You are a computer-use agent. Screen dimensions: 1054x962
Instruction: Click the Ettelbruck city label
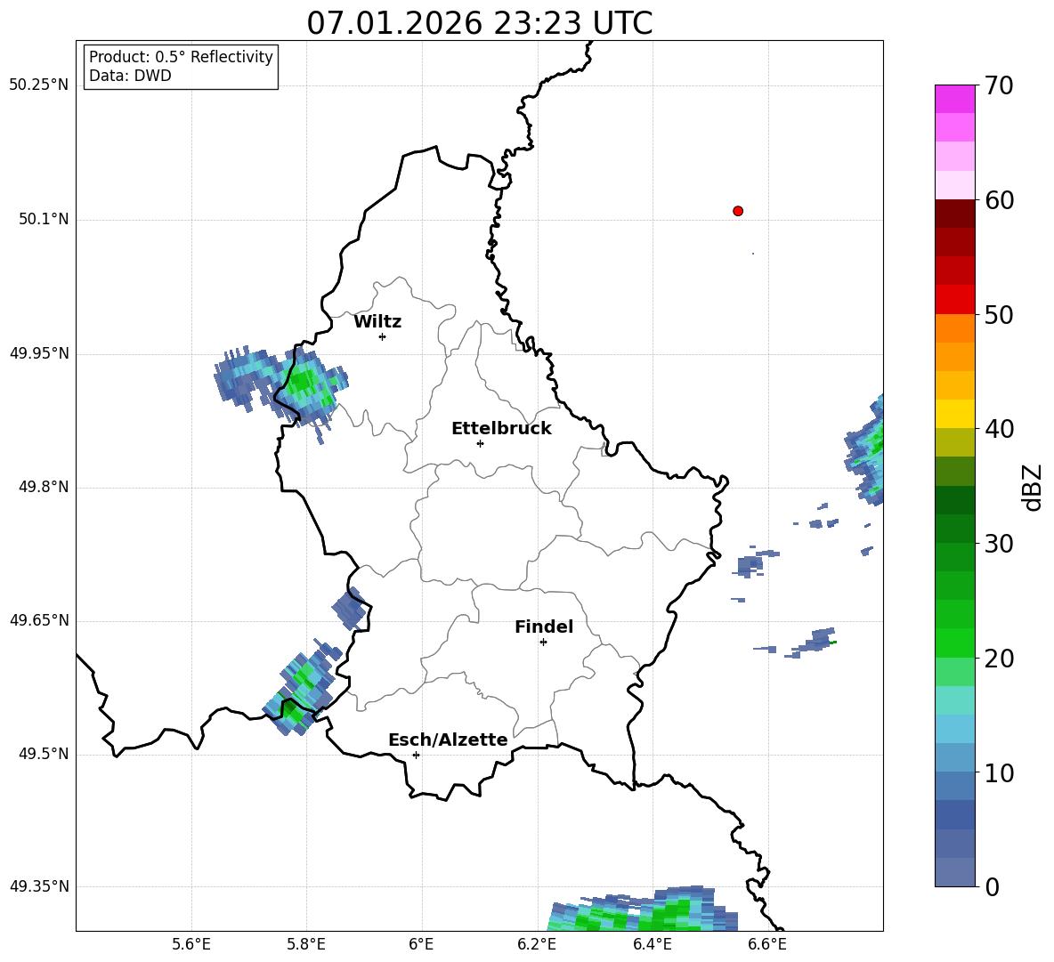(x=501, y=429)
